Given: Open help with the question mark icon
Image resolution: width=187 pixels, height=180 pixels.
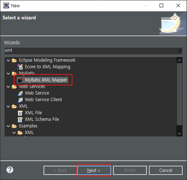Looking at the screenshot, I should (x=10, y=170).
